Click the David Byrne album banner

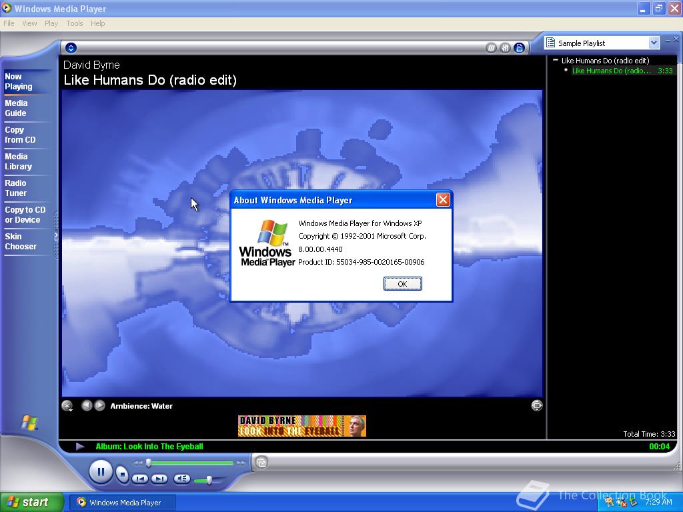(x=302, y=426)
